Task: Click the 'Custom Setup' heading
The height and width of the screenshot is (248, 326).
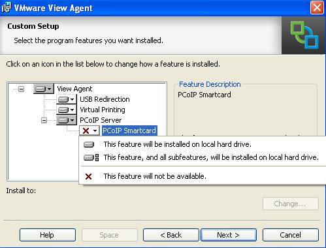Action: point(33,26)
